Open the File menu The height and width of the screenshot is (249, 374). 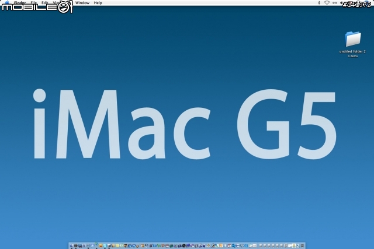click(x=34, y=3)
